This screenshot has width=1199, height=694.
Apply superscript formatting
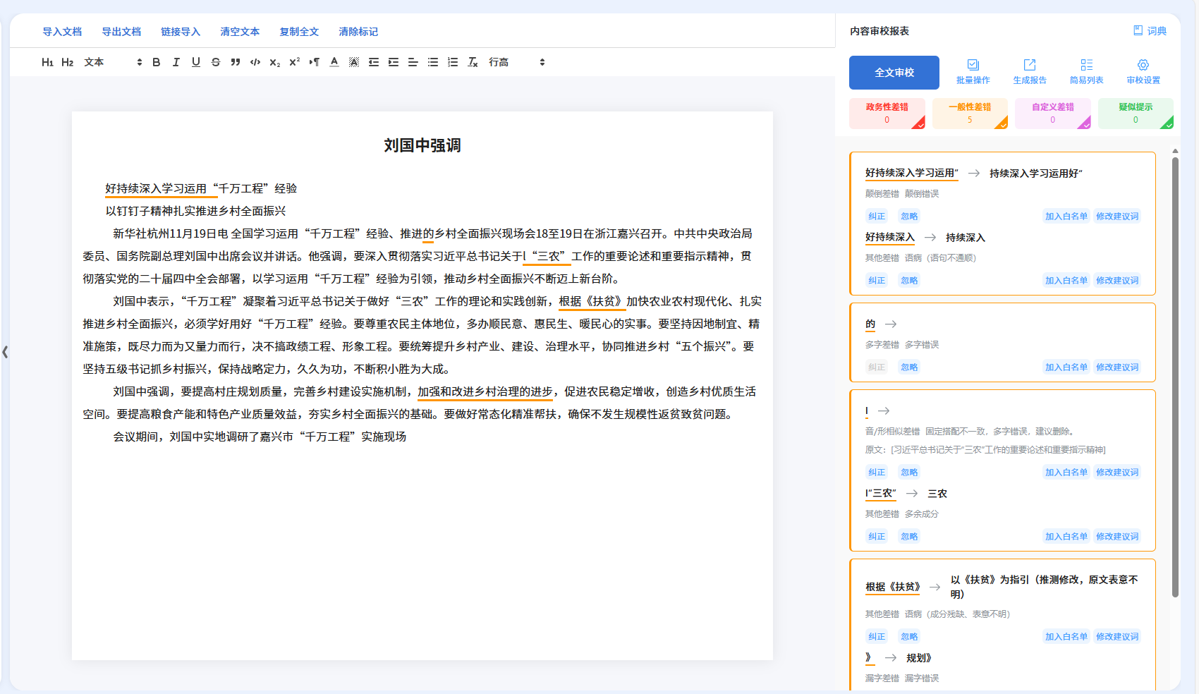[x=295, y=62]
